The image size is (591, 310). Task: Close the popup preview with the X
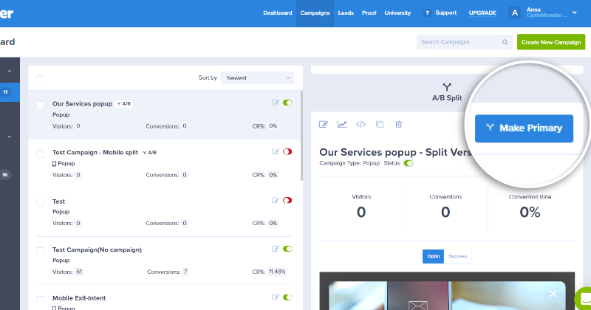click(553, 294)
